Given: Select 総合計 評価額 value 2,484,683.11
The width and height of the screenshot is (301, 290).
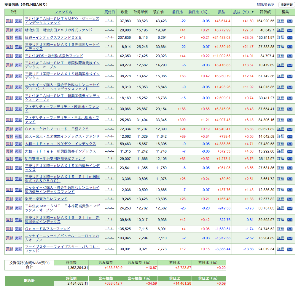Looking at the screenshot, I should (x=78, y=283).
